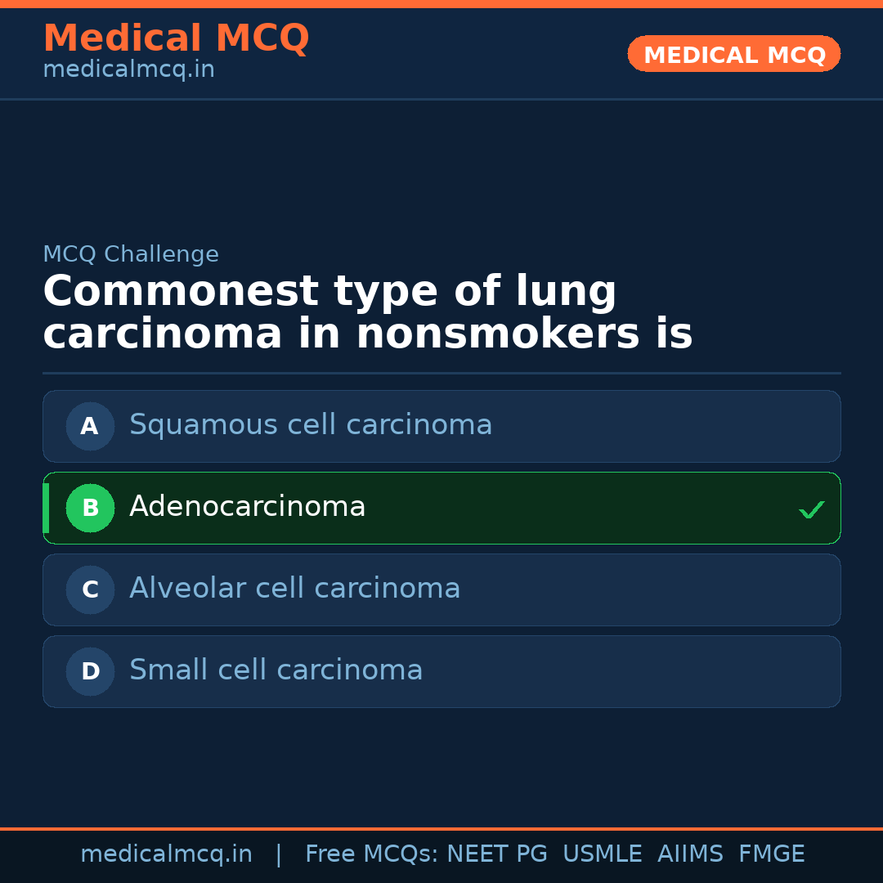Choose Small cell carcinoma option
Screen dimensions: 883x883
tap(276, 670)
